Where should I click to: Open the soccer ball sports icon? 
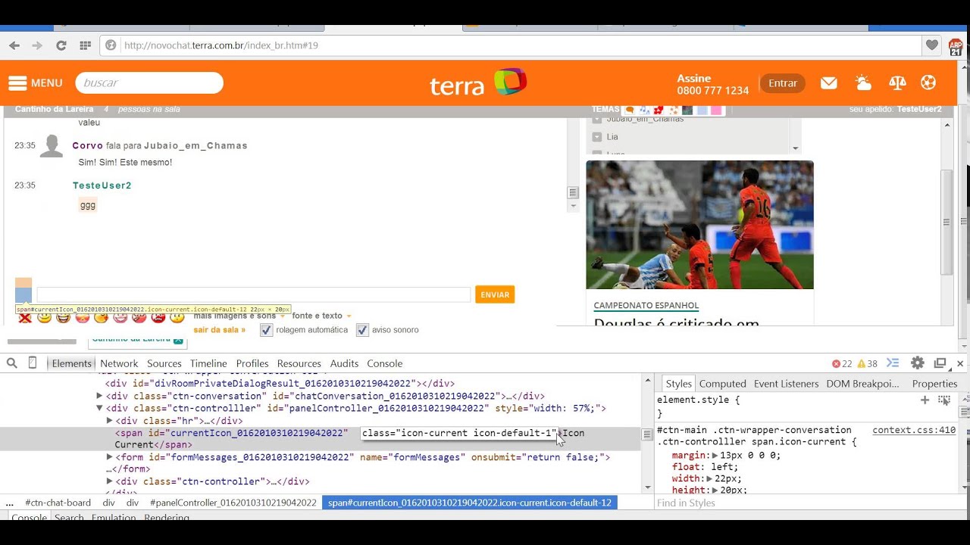click(x=928, y=83)
